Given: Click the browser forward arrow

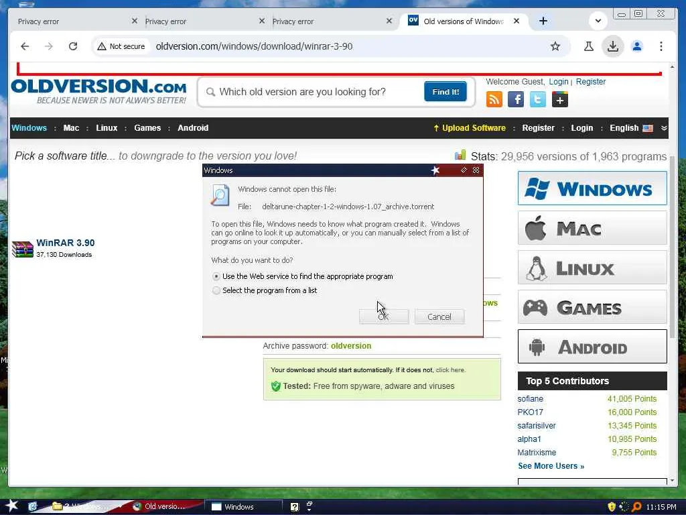Looking at the screenshot, I should tap(48, 46).
